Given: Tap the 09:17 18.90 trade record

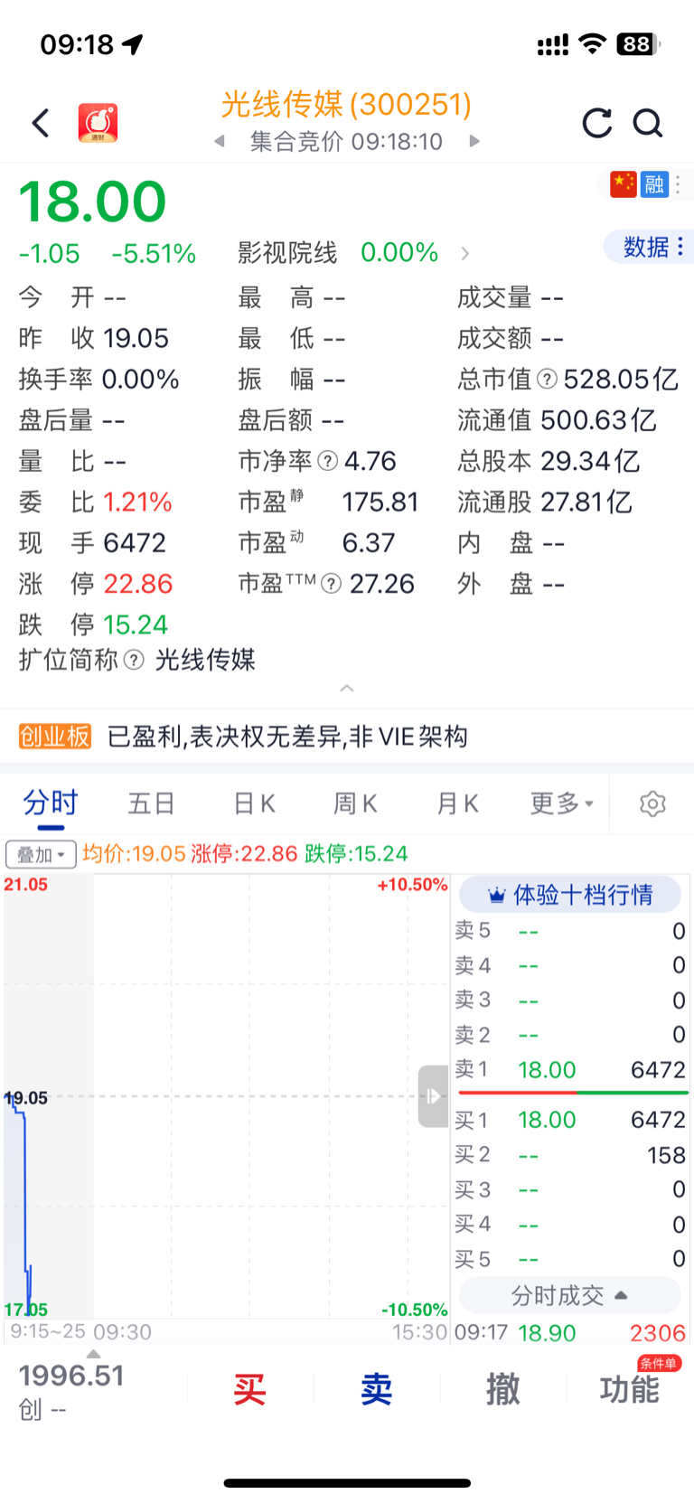Looking at the screenshot, I should [570, 1333].
